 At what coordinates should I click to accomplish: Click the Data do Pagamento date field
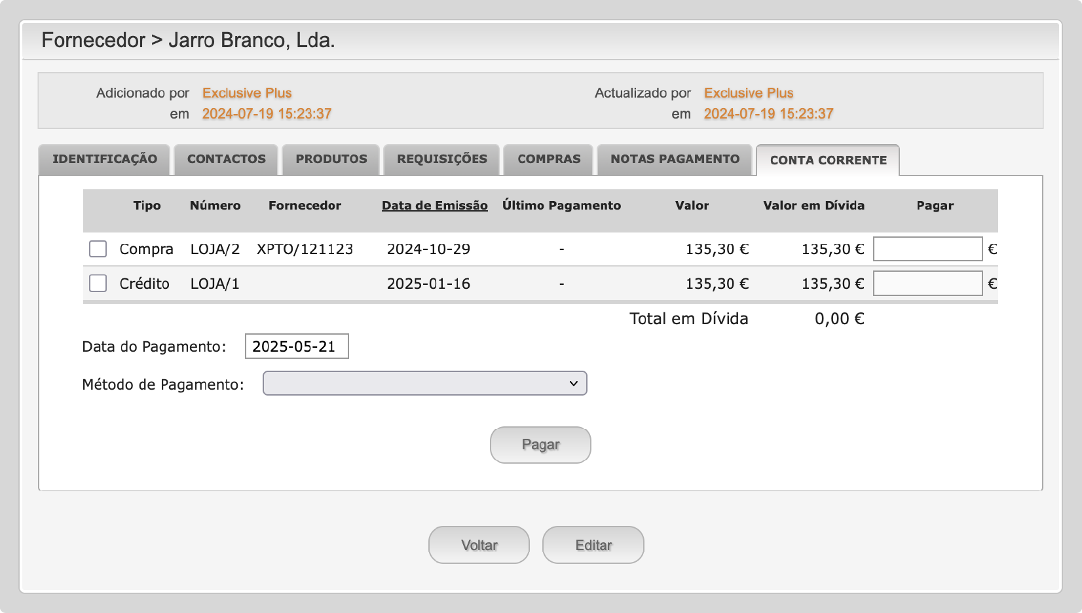tap(297, 346)
